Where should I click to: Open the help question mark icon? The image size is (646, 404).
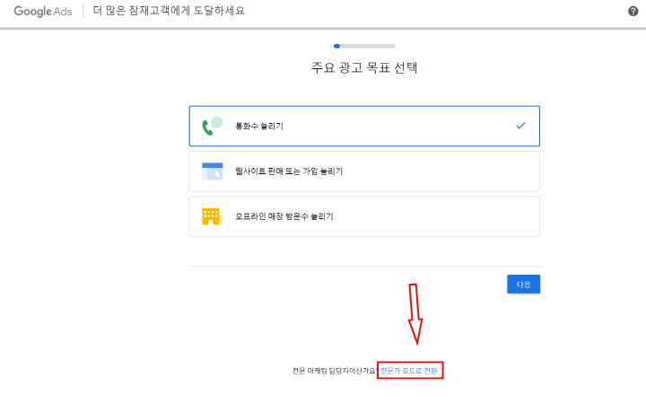coord(633,11)
